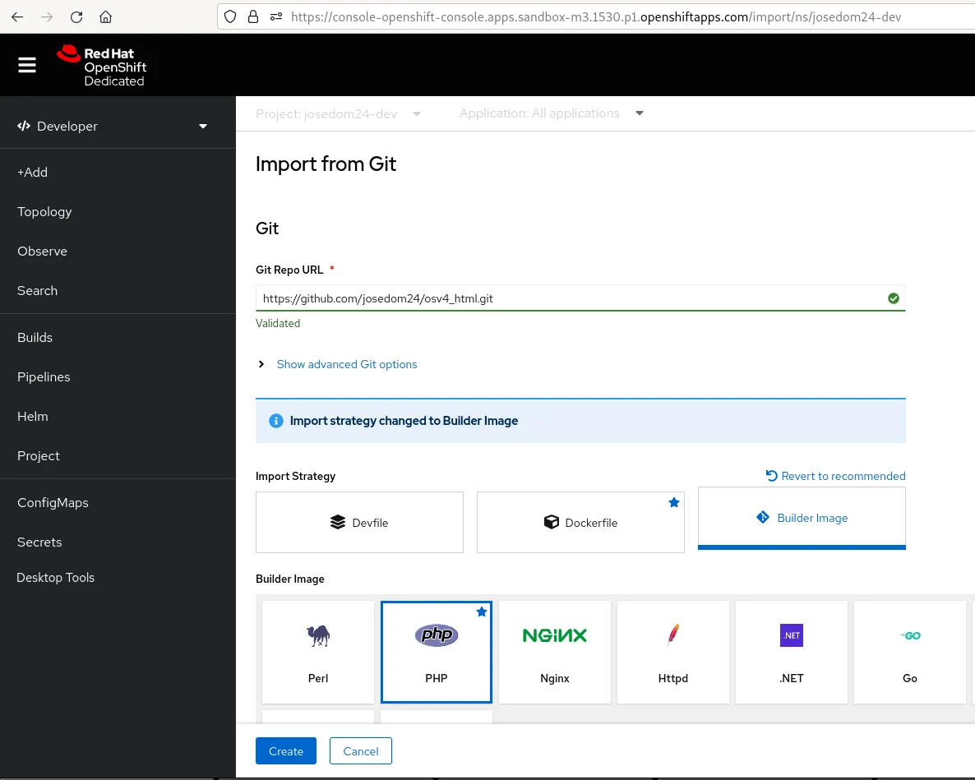The image size is (975, 780).
Task: Open the Project josedom24-dev dropdown
Action: point(339,113)
